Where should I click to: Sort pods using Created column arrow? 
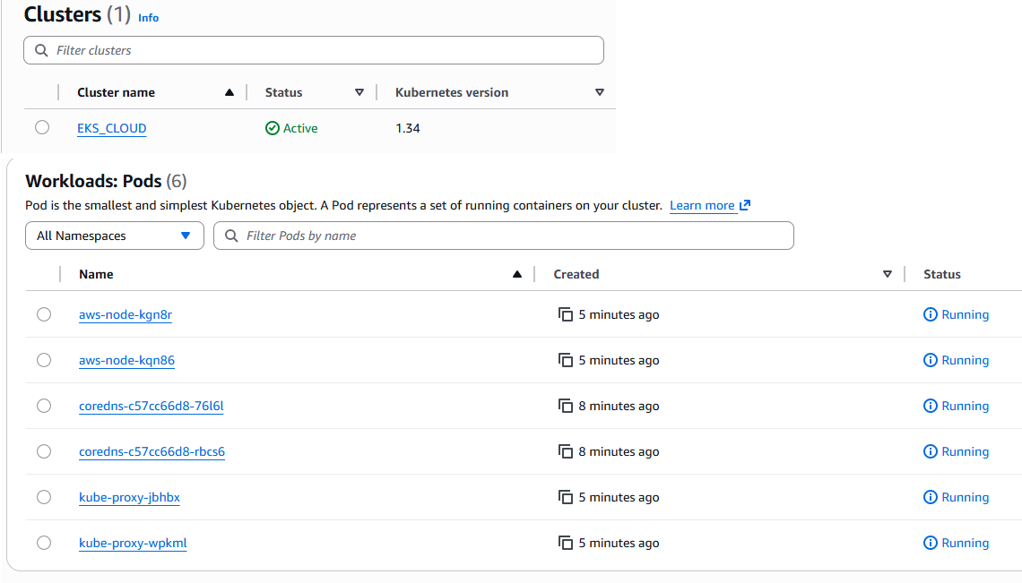coord(888,274)
